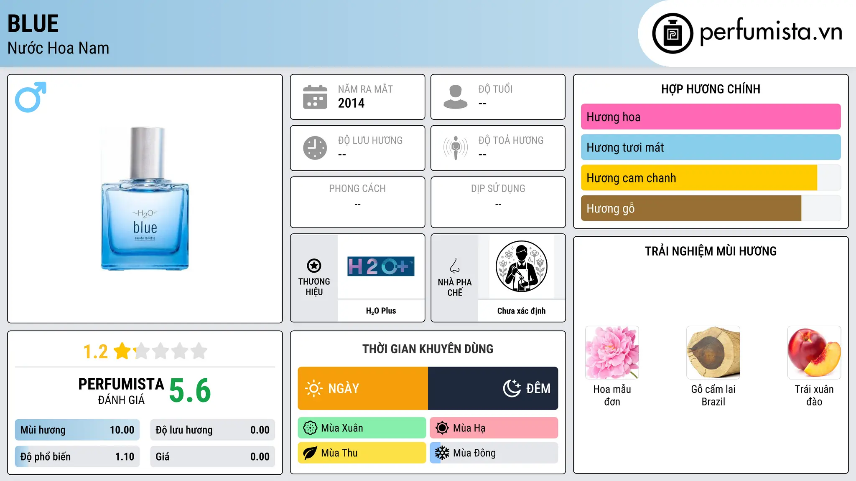Click the Mùi hương score bar
The width and height of the screenshot is (856, 481).
click(x=77, y=430)
